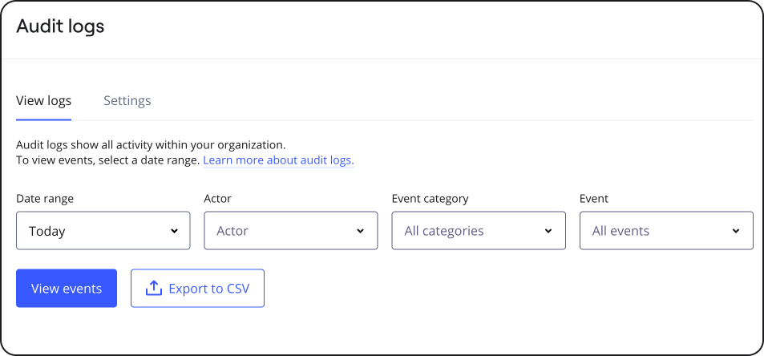764x356 pixels.
Task: Click the chevron arrow in the Today field
Action: (x=174, y=231)
